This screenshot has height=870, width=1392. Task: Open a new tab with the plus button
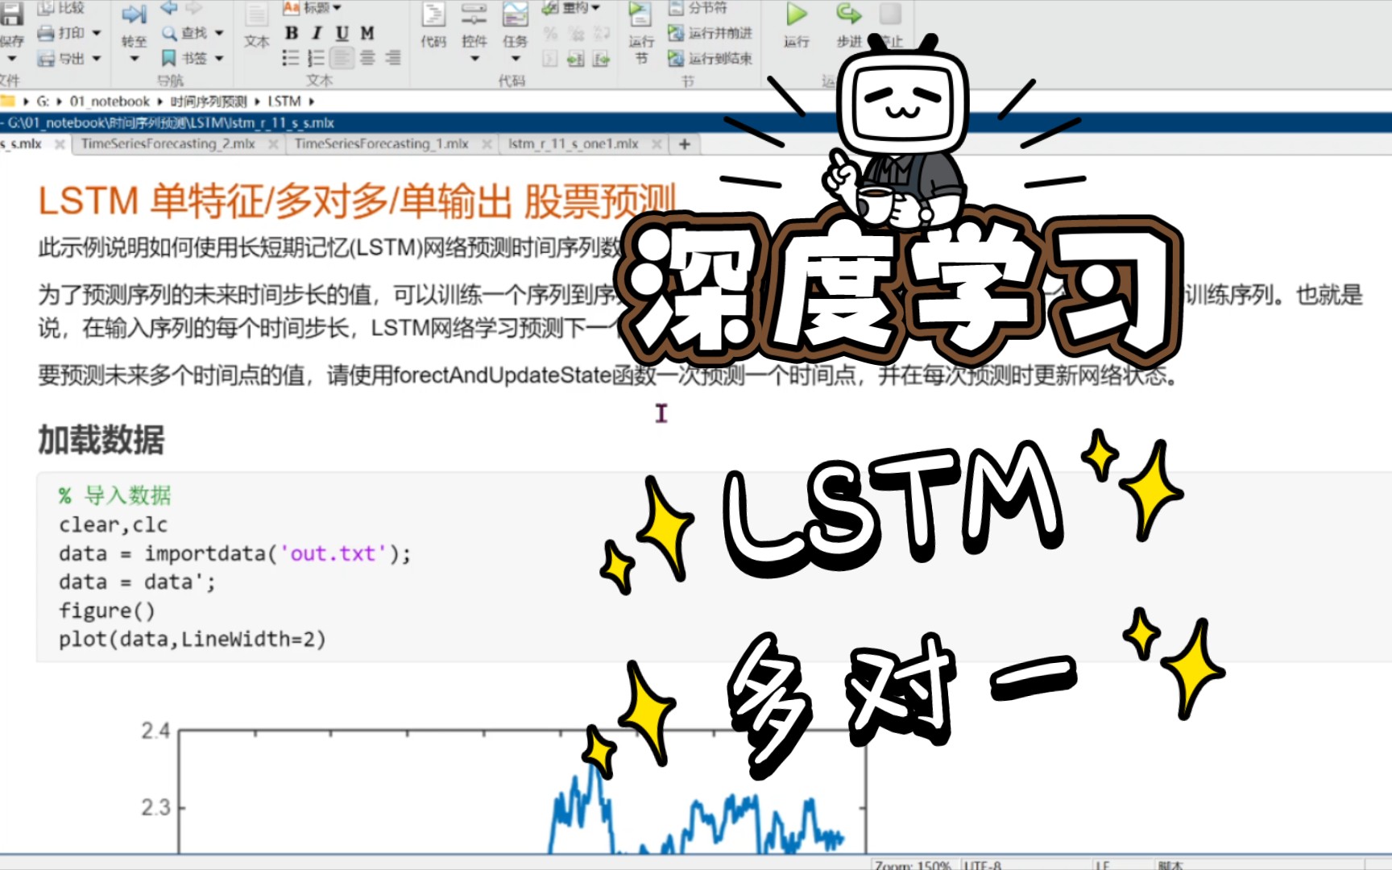683,144
